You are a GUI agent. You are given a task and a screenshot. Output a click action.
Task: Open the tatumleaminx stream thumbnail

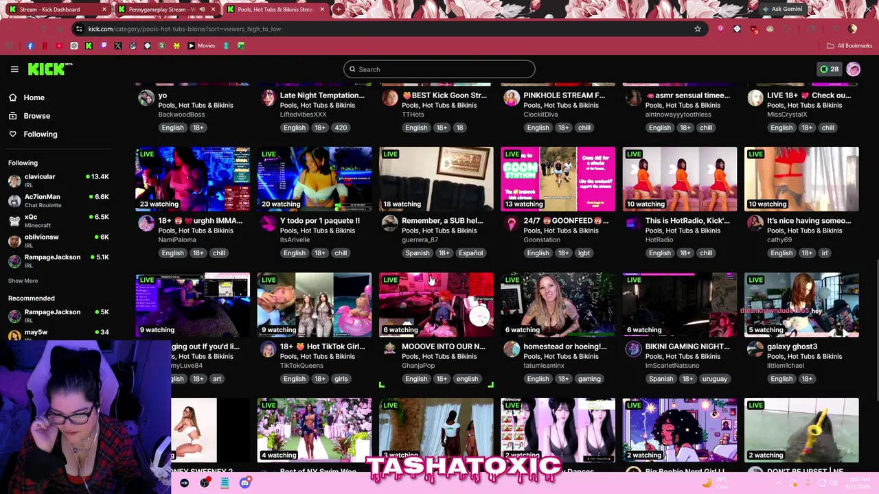point(558,305)
